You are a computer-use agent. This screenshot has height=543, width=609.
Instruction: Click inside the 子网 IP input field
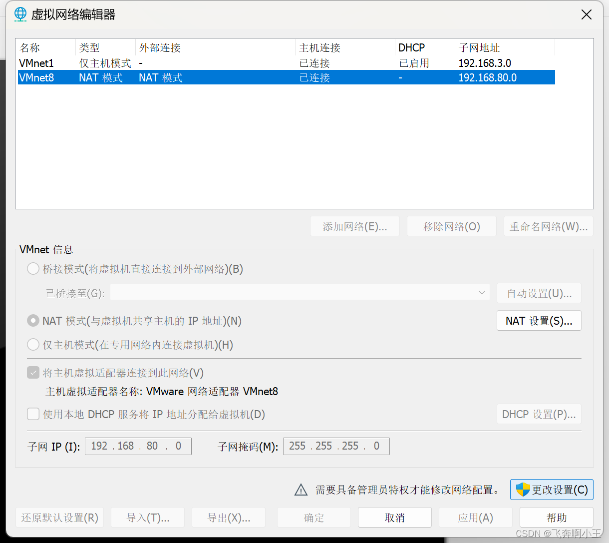(x=138, y=446)
